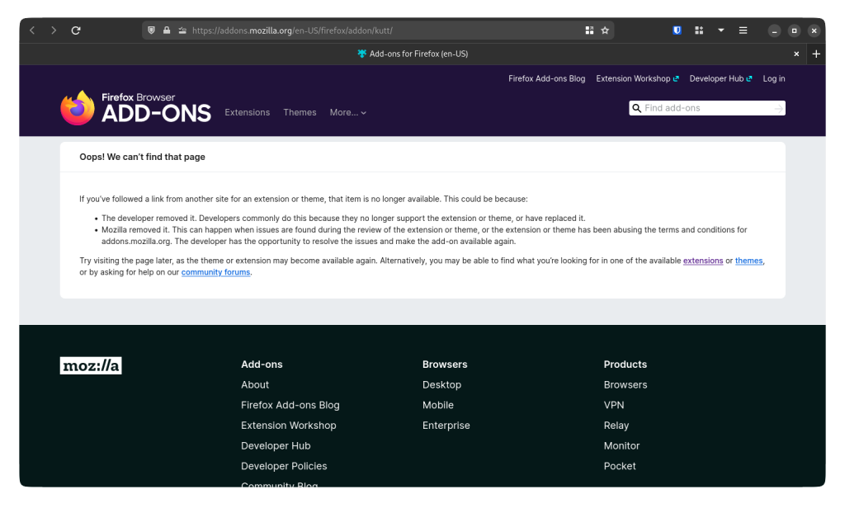Click the Find add-ons search field
Screen dimensions: 845x508
coord(707,108)
